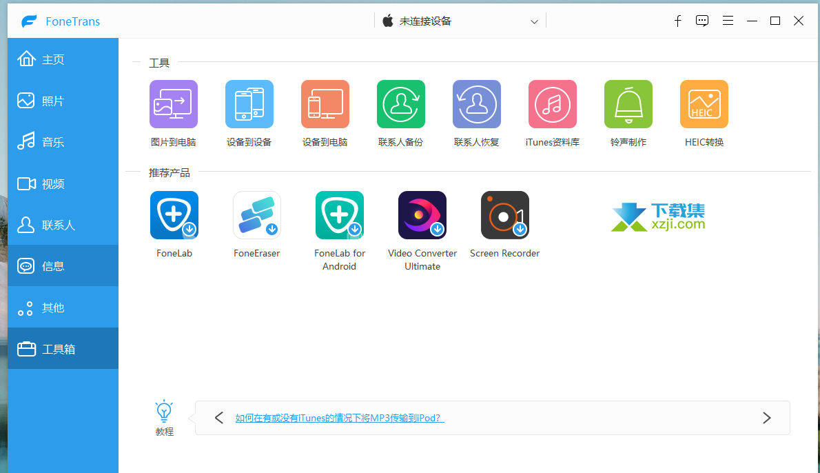Open the 联系人恢复 tool
This screenshot has width=820, height=473.
click(477, 104)
